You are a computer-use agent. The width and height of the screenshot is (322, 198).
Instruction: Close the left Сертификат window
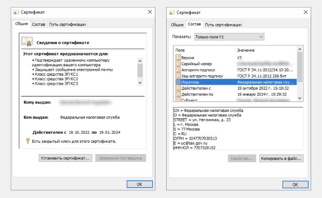[150, 12]
